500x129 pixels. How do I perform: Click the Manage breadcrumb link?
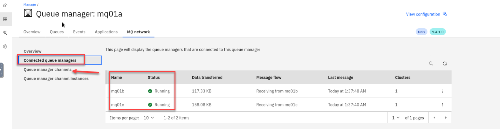(30, 5)
